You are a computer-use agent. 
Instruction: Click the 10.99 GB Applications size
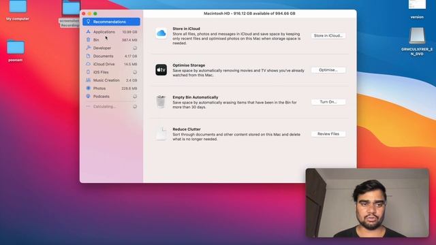pos(129,32)
